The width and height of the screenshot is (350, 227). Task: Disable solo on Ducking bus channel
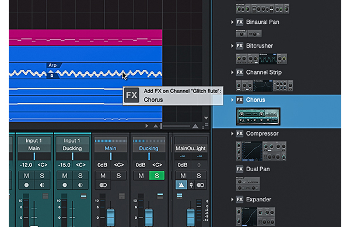pos(157,176)
